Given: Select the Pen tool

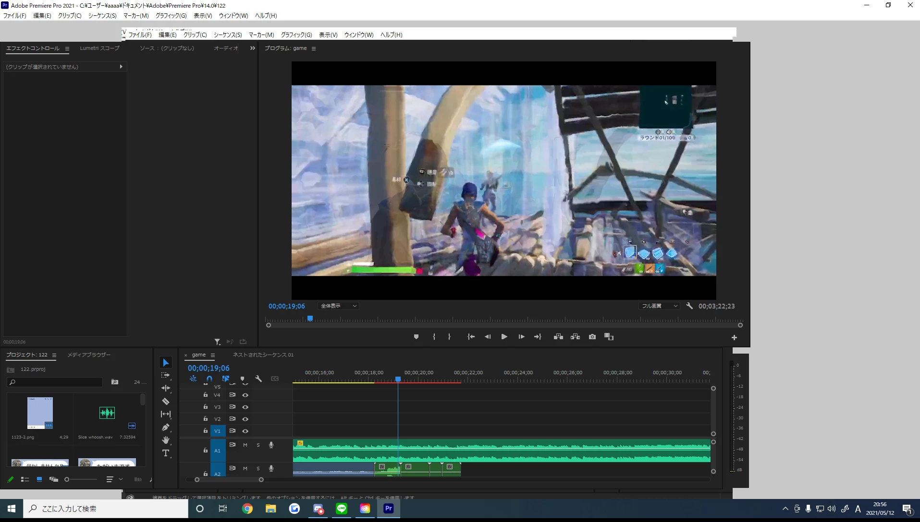Looking at the screenshot, I should point(166,427).
